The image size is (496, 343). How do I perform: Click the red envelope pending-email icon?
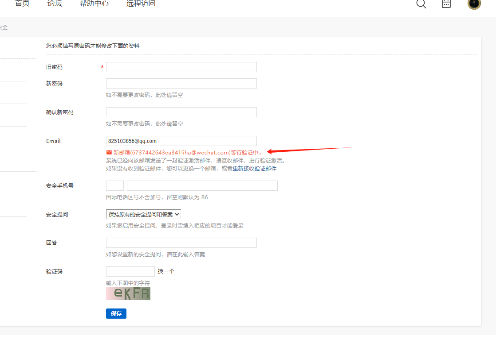(x=109, y=152)
